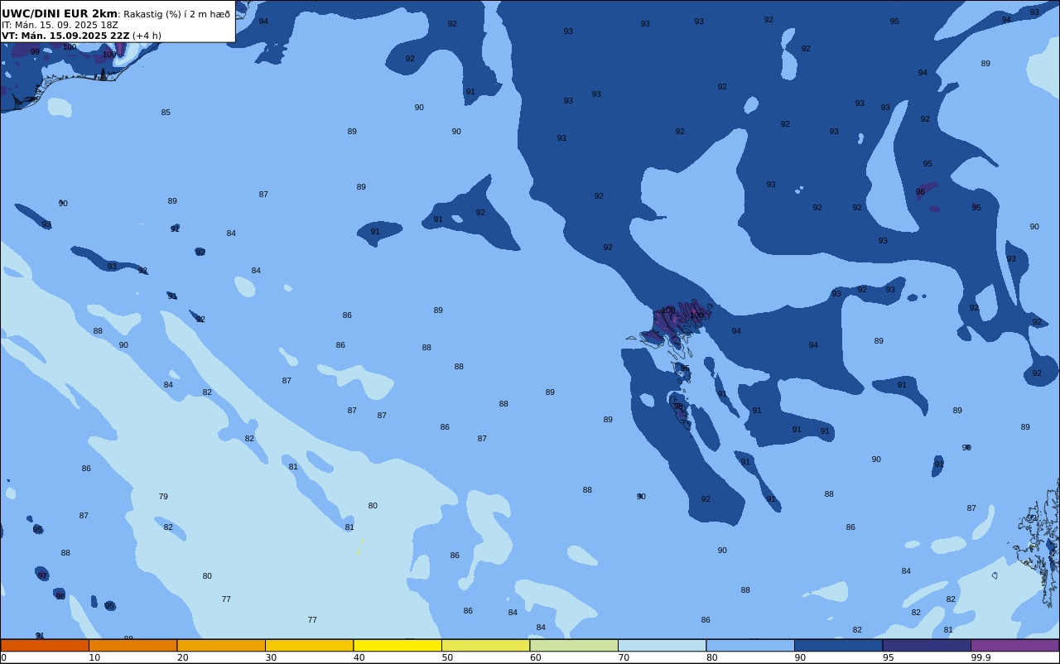Click the humidity value '79' on the map
This screenshot has width=1060, height=664.
pyautogui.click(x=163, y=497)
